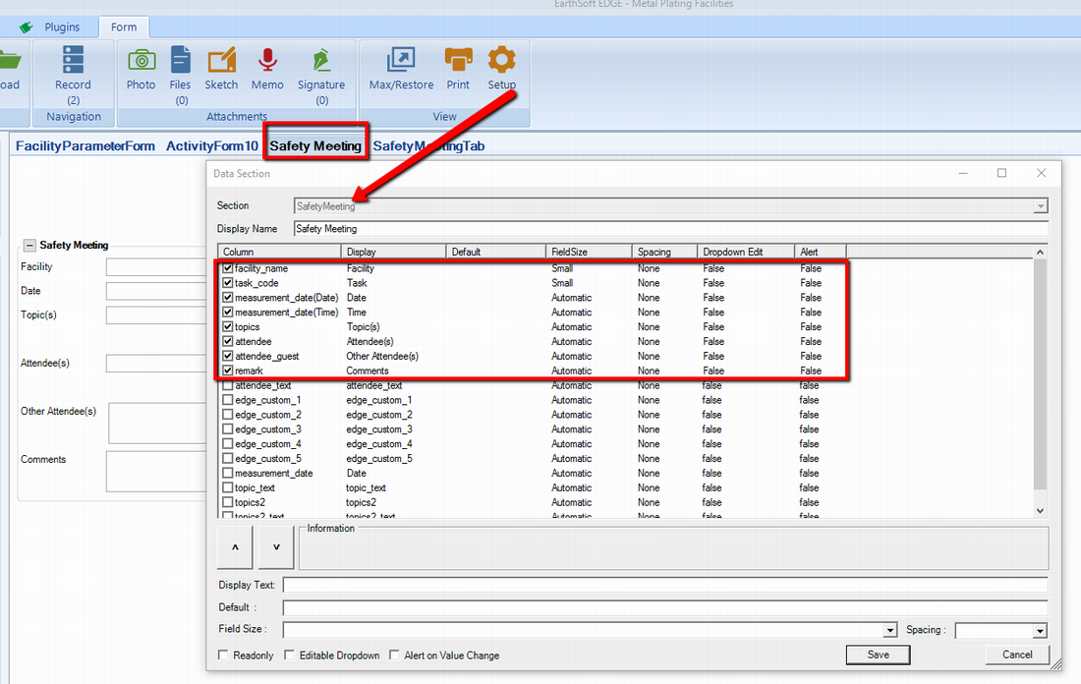This screenshot has width=1081, height=684.
Task: Switch to the Plugins ribbon tab
Action: pyautogui.click(x=62, y=28)
